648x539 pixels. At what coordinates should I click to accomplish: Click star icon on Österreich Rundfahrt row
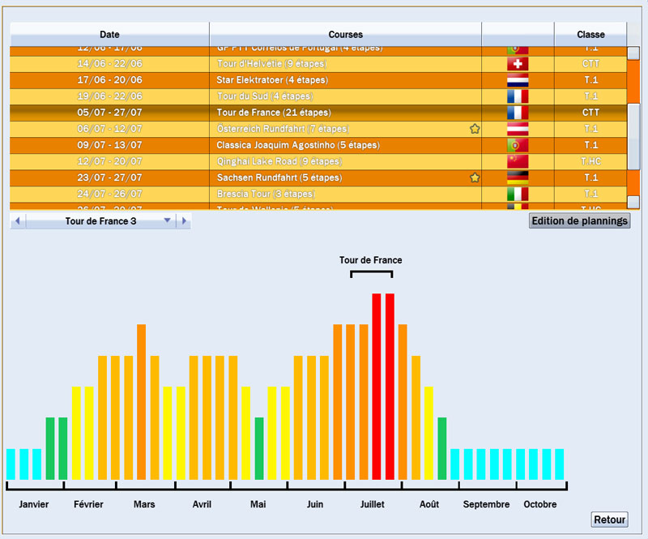pos(475,129)
